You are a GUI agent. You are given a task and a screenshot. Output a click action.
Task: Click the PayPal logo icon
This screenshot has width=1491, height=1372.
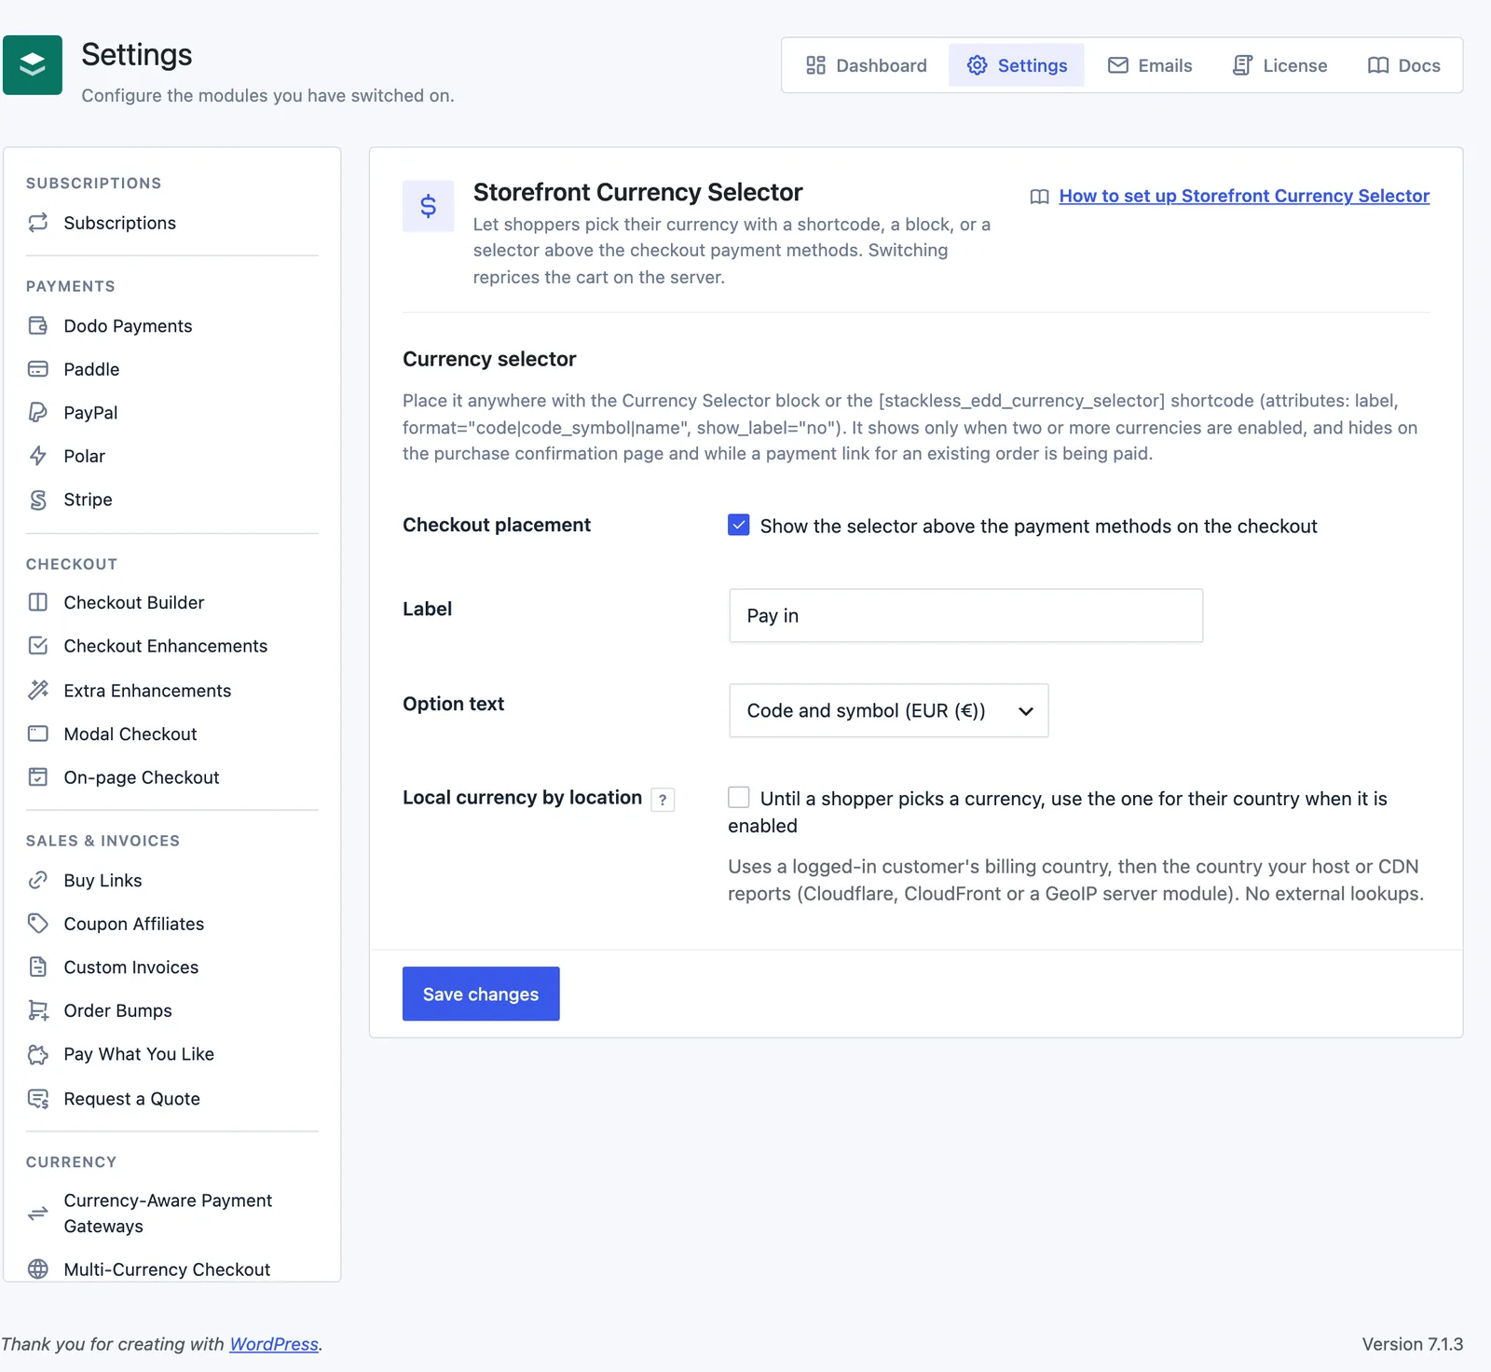tap(38, 412)
